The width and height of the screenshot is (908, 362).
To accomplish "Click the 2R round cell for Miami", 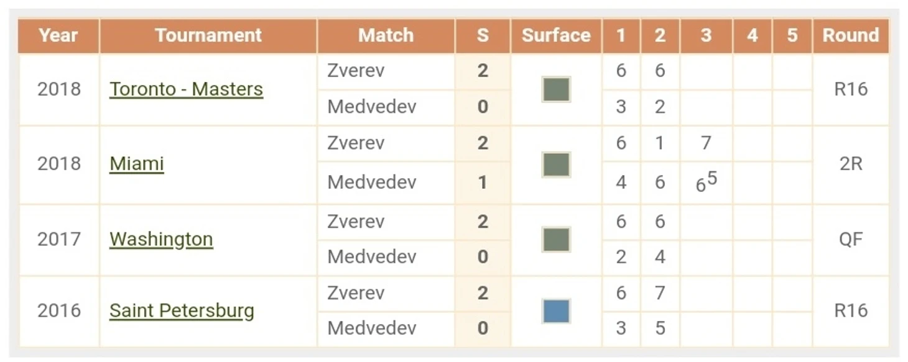I will tap(851, 164).
